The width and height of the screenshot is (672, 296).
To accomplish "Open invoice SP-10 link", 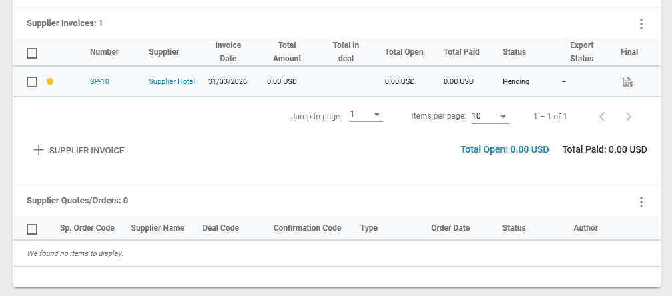I will pyautogui.click(x=99, y=82).
